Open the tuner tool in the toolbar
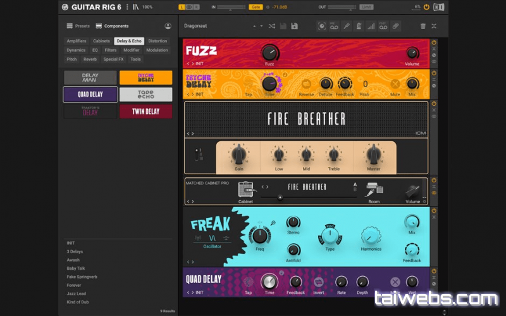 coord(347,26)
